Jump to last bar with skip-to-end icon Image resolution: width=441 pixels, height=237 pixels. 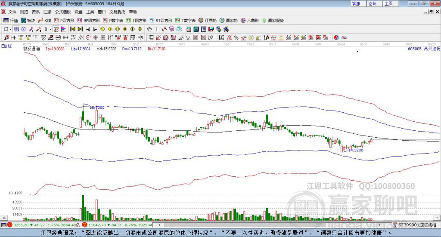tap(80, 29)
